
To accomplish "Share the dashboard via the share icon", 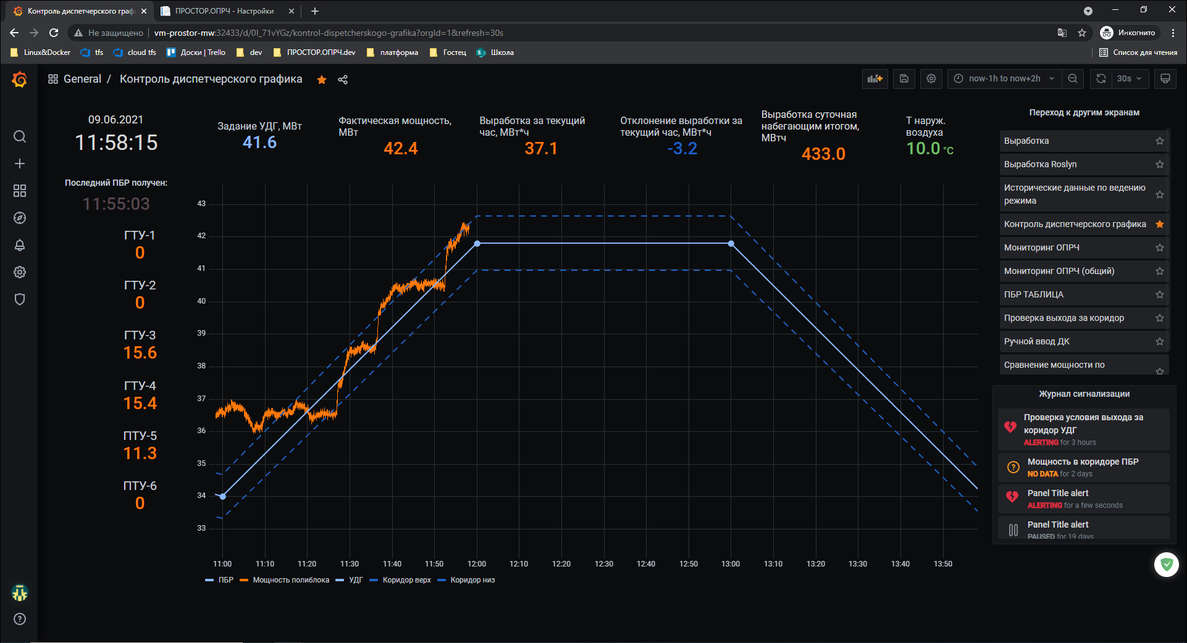I will coord(343,80).
